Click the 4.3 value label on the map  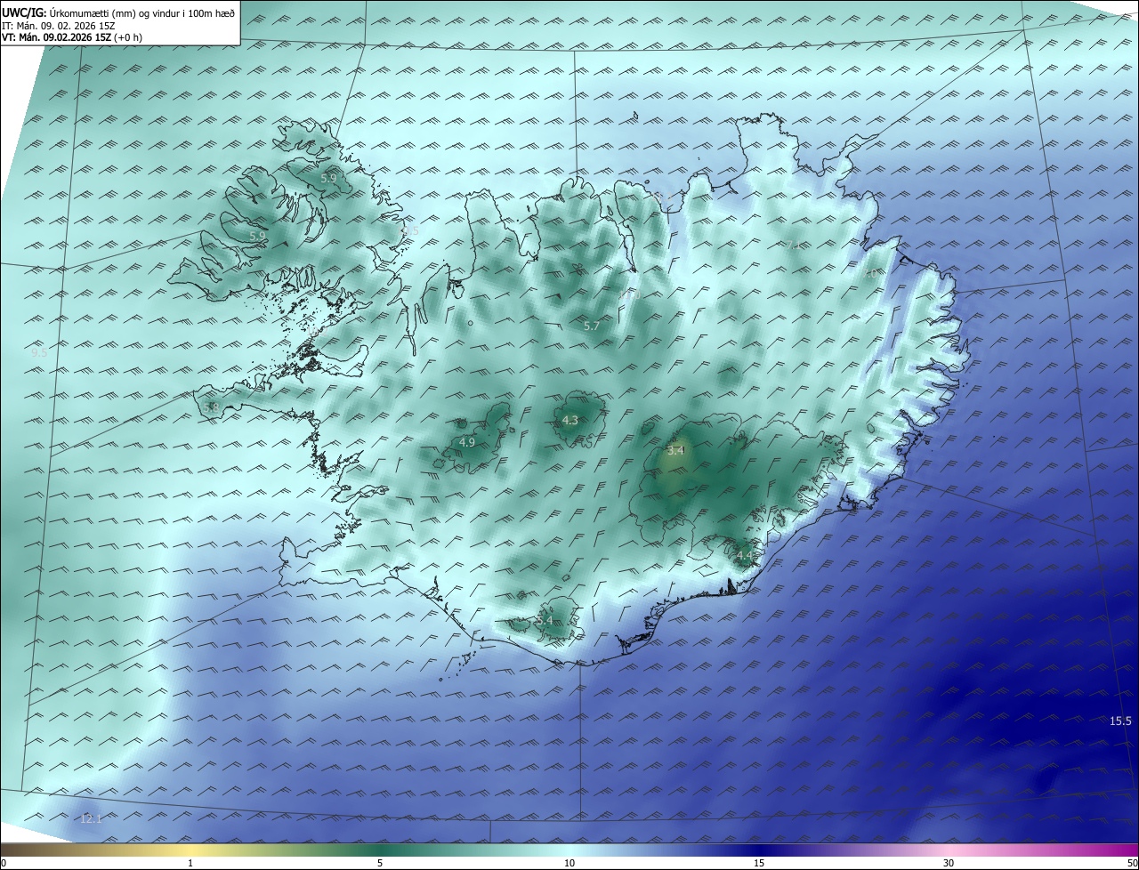570,420
